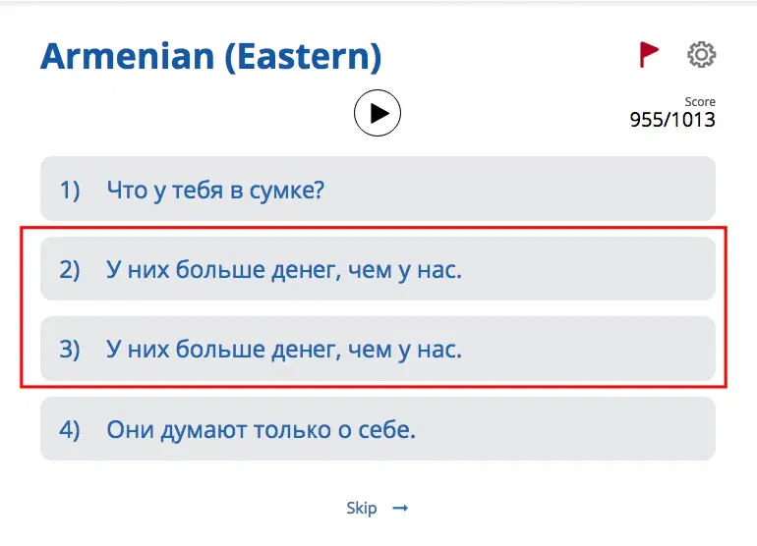
Task: Click the 955/1013 score value
Action: pos(672,120)
